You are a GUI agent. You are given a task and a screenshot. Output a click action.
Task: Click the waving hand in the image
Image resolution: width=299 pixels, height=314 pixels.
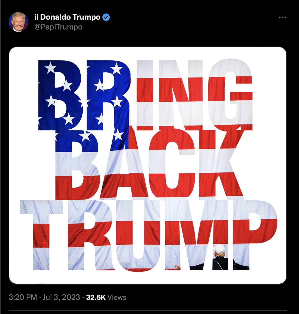tap(177, 267)
